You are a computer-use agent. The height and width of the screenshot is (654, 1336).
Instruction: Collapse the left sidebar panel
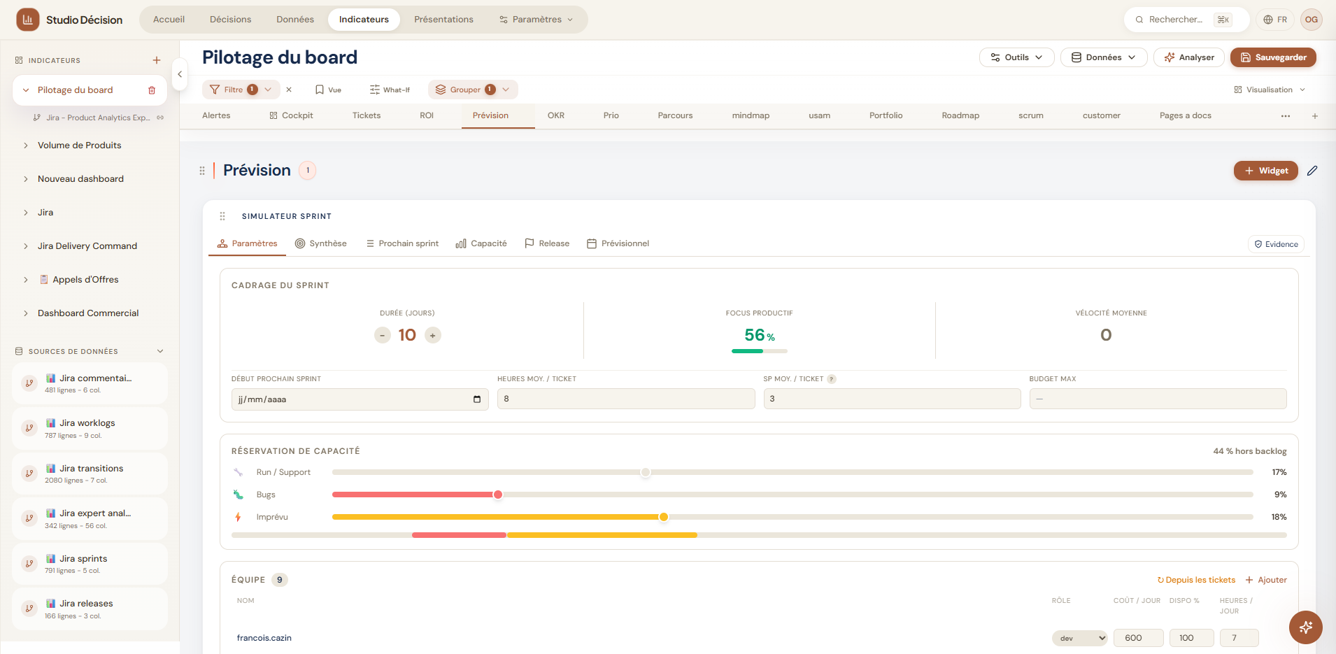tap(180, 74)
